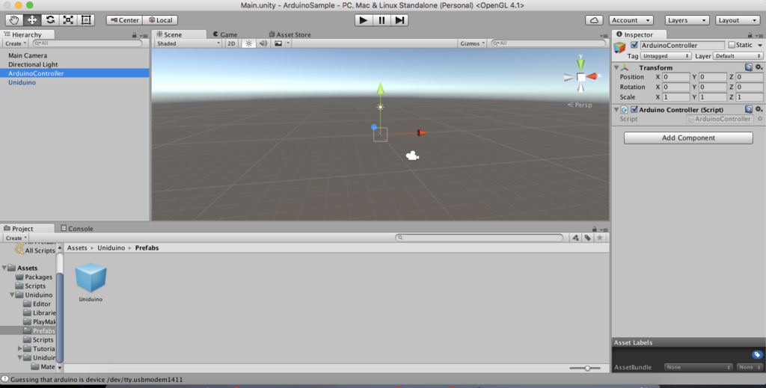Open the Console tab
Image resolution: width=766 pixels, height=388 pixels.
77,229
